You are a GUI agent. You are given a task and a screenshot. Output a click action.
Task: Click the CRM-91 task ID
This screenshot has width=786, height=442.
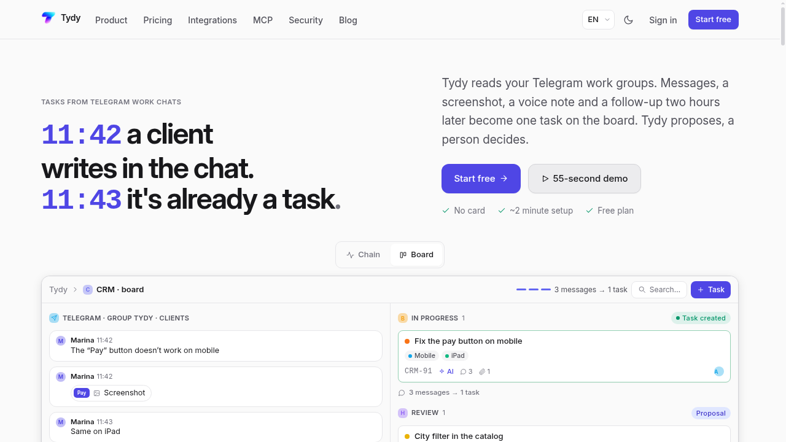tap(418, 371)
